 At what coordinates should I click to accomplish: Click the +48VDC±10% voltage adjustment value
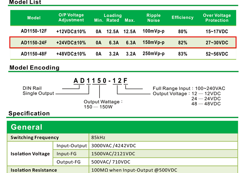71,54
